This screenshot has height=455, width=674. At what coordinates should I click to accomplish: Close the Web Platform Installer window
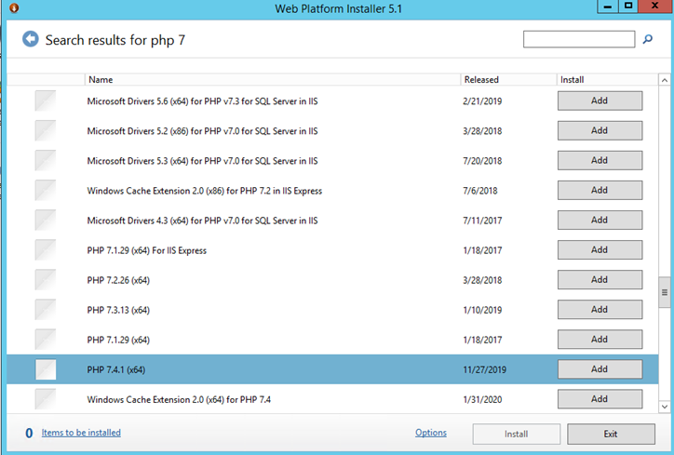coord(655,7)
